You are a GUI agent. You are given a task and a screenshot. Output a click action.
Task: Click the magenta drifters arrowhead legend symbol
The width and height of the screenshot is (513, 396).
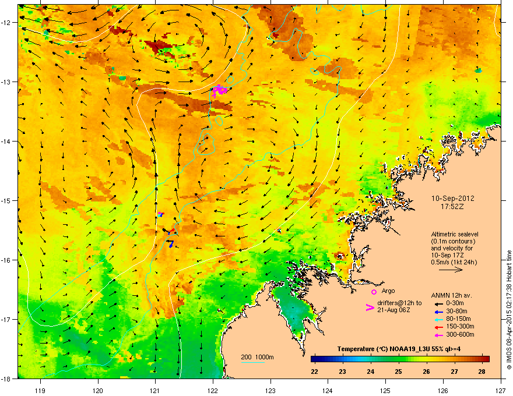(370, 307)
